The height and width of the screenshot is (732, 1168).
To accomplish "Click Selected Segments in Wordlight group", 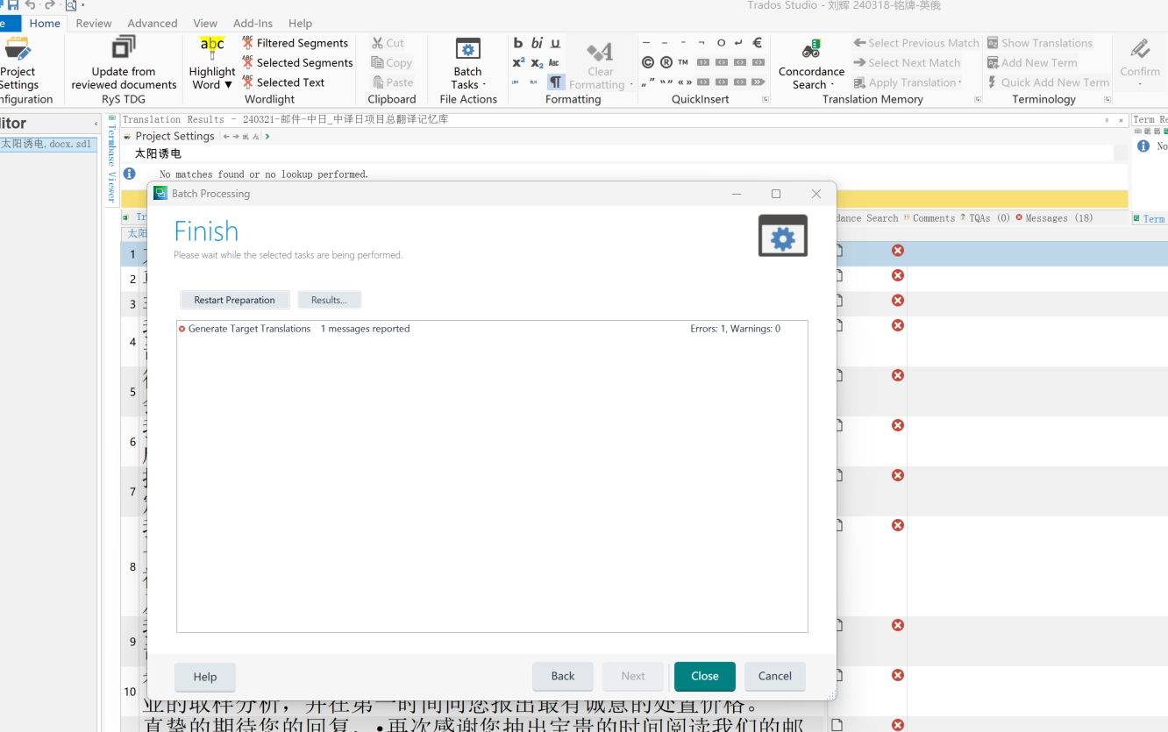I will (x=297, y=63).
